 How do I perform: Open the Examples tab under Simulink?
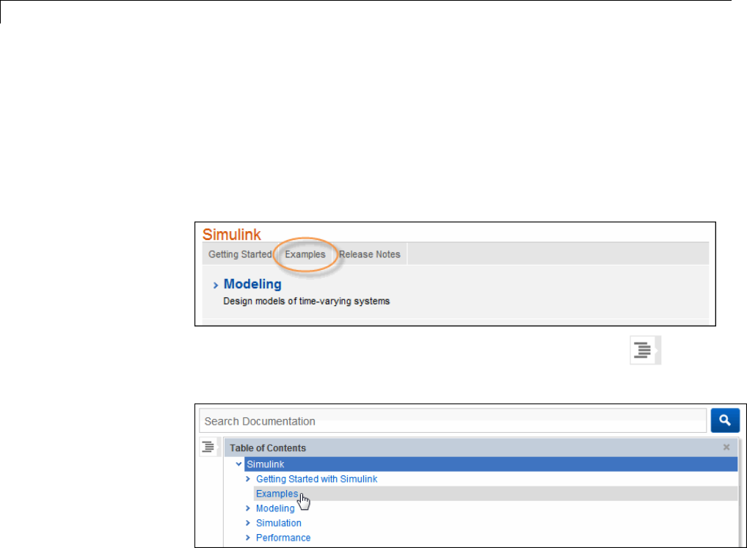pyautogui.click(x=305, y=255)
